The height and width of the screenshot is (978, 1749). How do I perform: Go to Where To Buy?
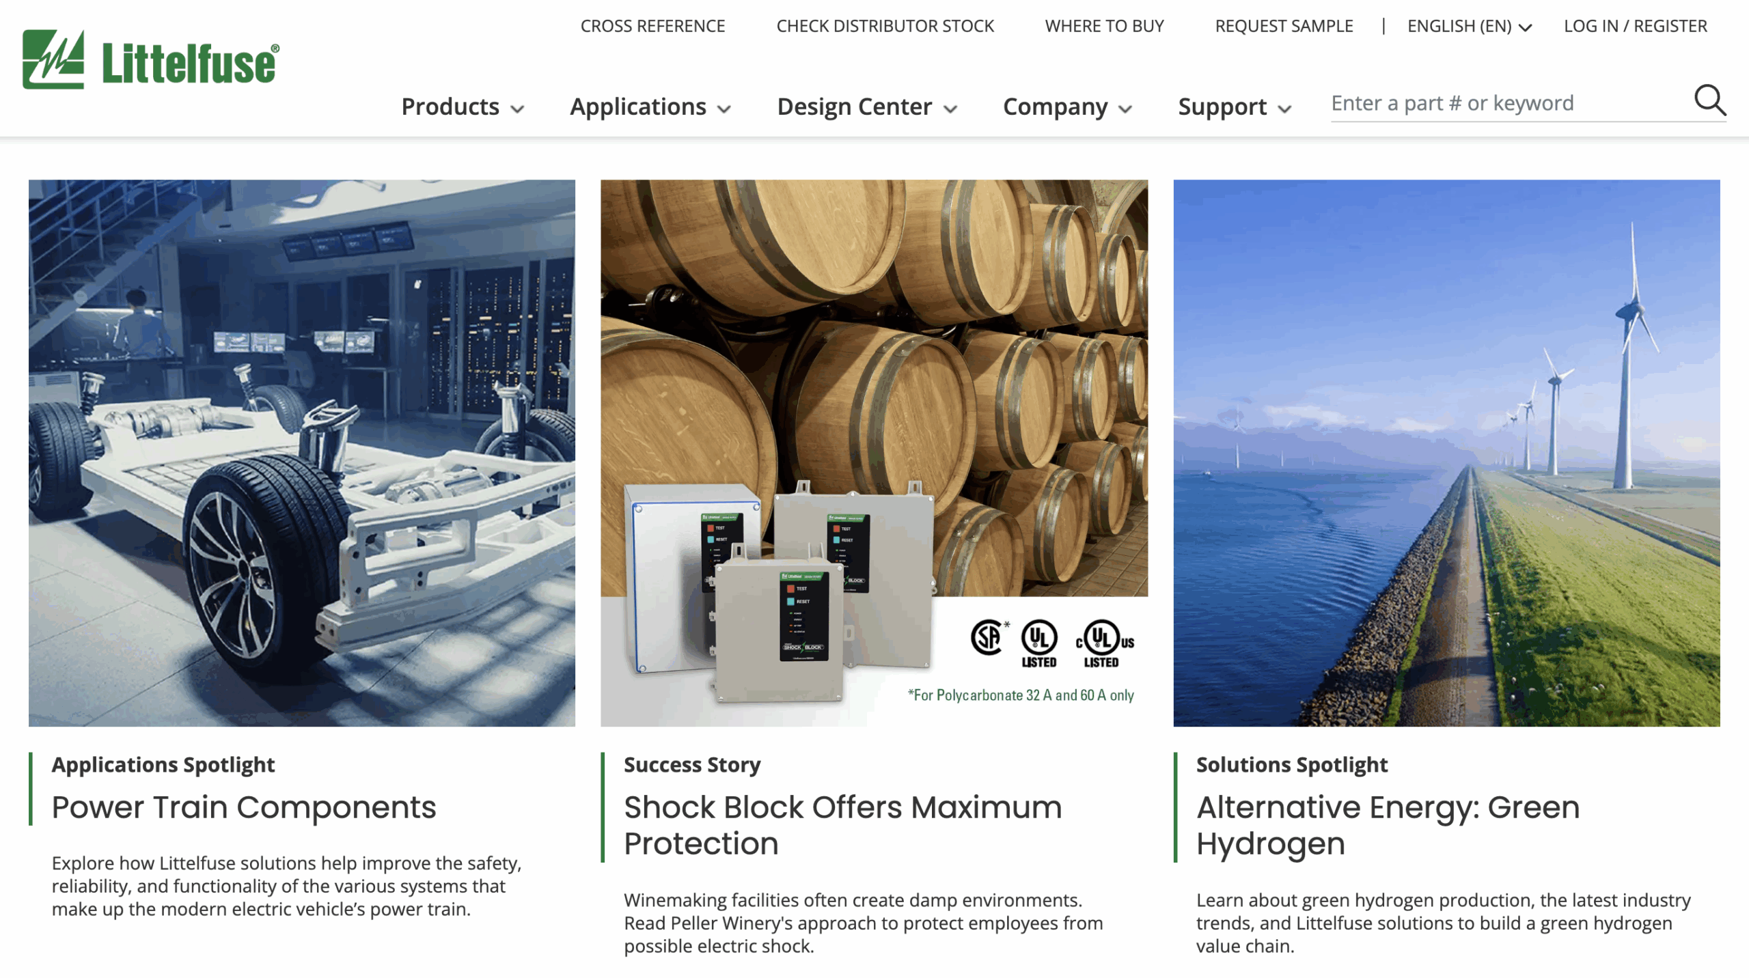tap(1104, 26)
